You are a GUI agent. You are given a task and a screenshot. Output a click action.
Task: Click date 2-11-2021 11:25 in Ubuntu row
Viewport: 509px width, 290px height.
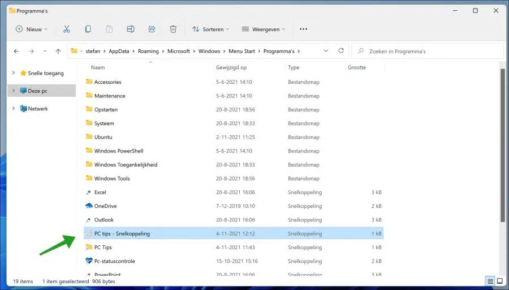235,137
